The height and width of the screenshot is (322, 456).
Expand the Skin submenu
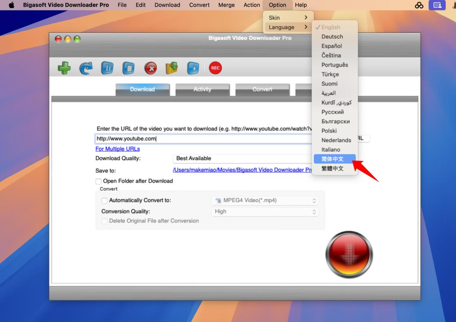pyautogui.click(x=288, y=18)
